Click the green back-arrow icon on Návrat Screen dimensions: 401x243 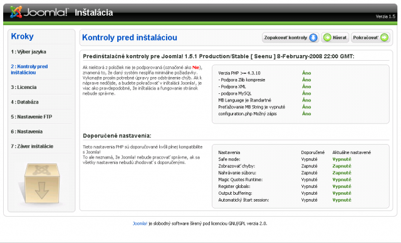[x=327, y=38]
